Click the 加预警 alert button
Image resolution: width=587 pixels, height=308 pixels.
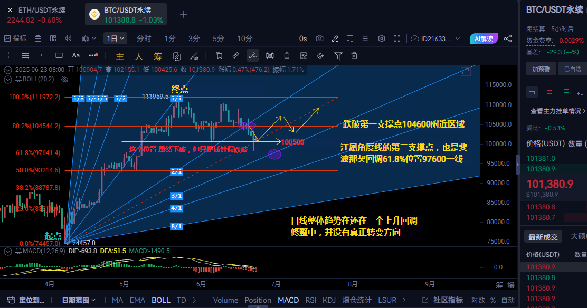[x=541, y=69]
